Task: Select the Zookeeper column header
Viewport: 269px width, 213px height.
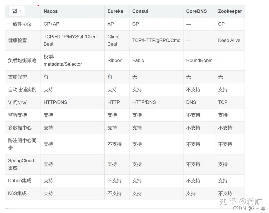Action: click(230, 11)
